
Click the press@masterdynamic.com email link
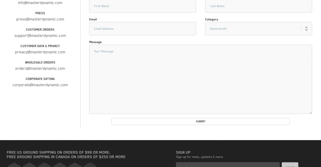[x=40, y=19]
